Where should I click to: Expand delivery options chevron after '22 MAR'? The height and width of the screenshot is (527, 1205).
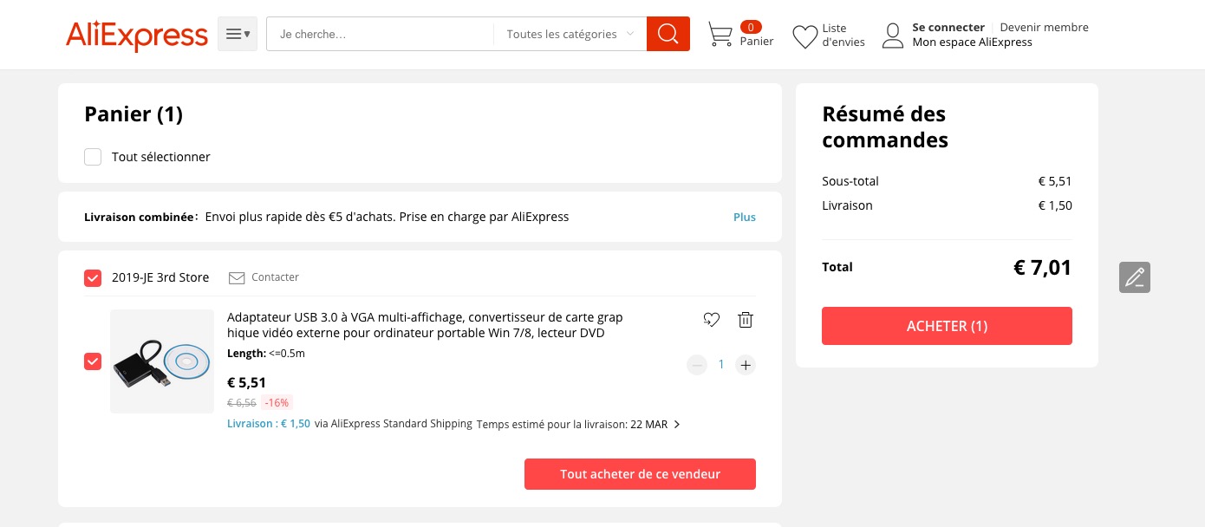coord(677,425)
